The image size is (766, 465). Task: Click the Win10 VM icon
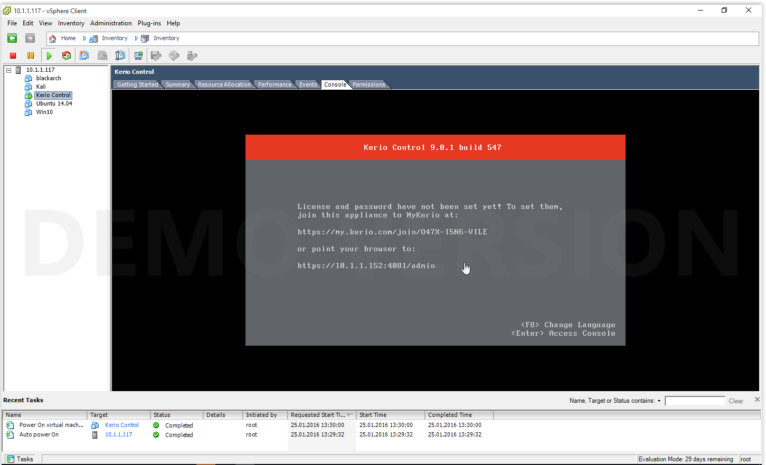[x=29, y=112]
